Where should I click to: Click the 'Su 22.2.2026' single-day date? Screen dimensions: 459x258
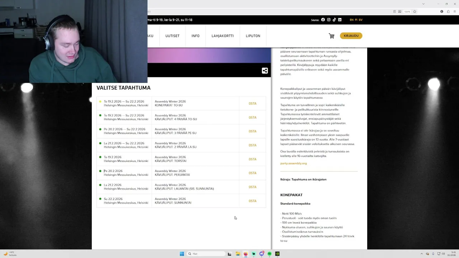113,199
